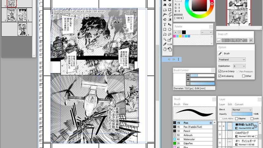Add color with the Palette plus button
Screen dimensions: 263x148
point(175,32)
